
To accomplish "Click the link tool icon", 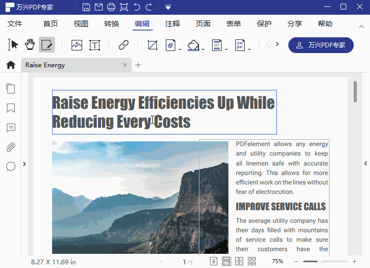I will pyautogui.click(x=123, y=45).
